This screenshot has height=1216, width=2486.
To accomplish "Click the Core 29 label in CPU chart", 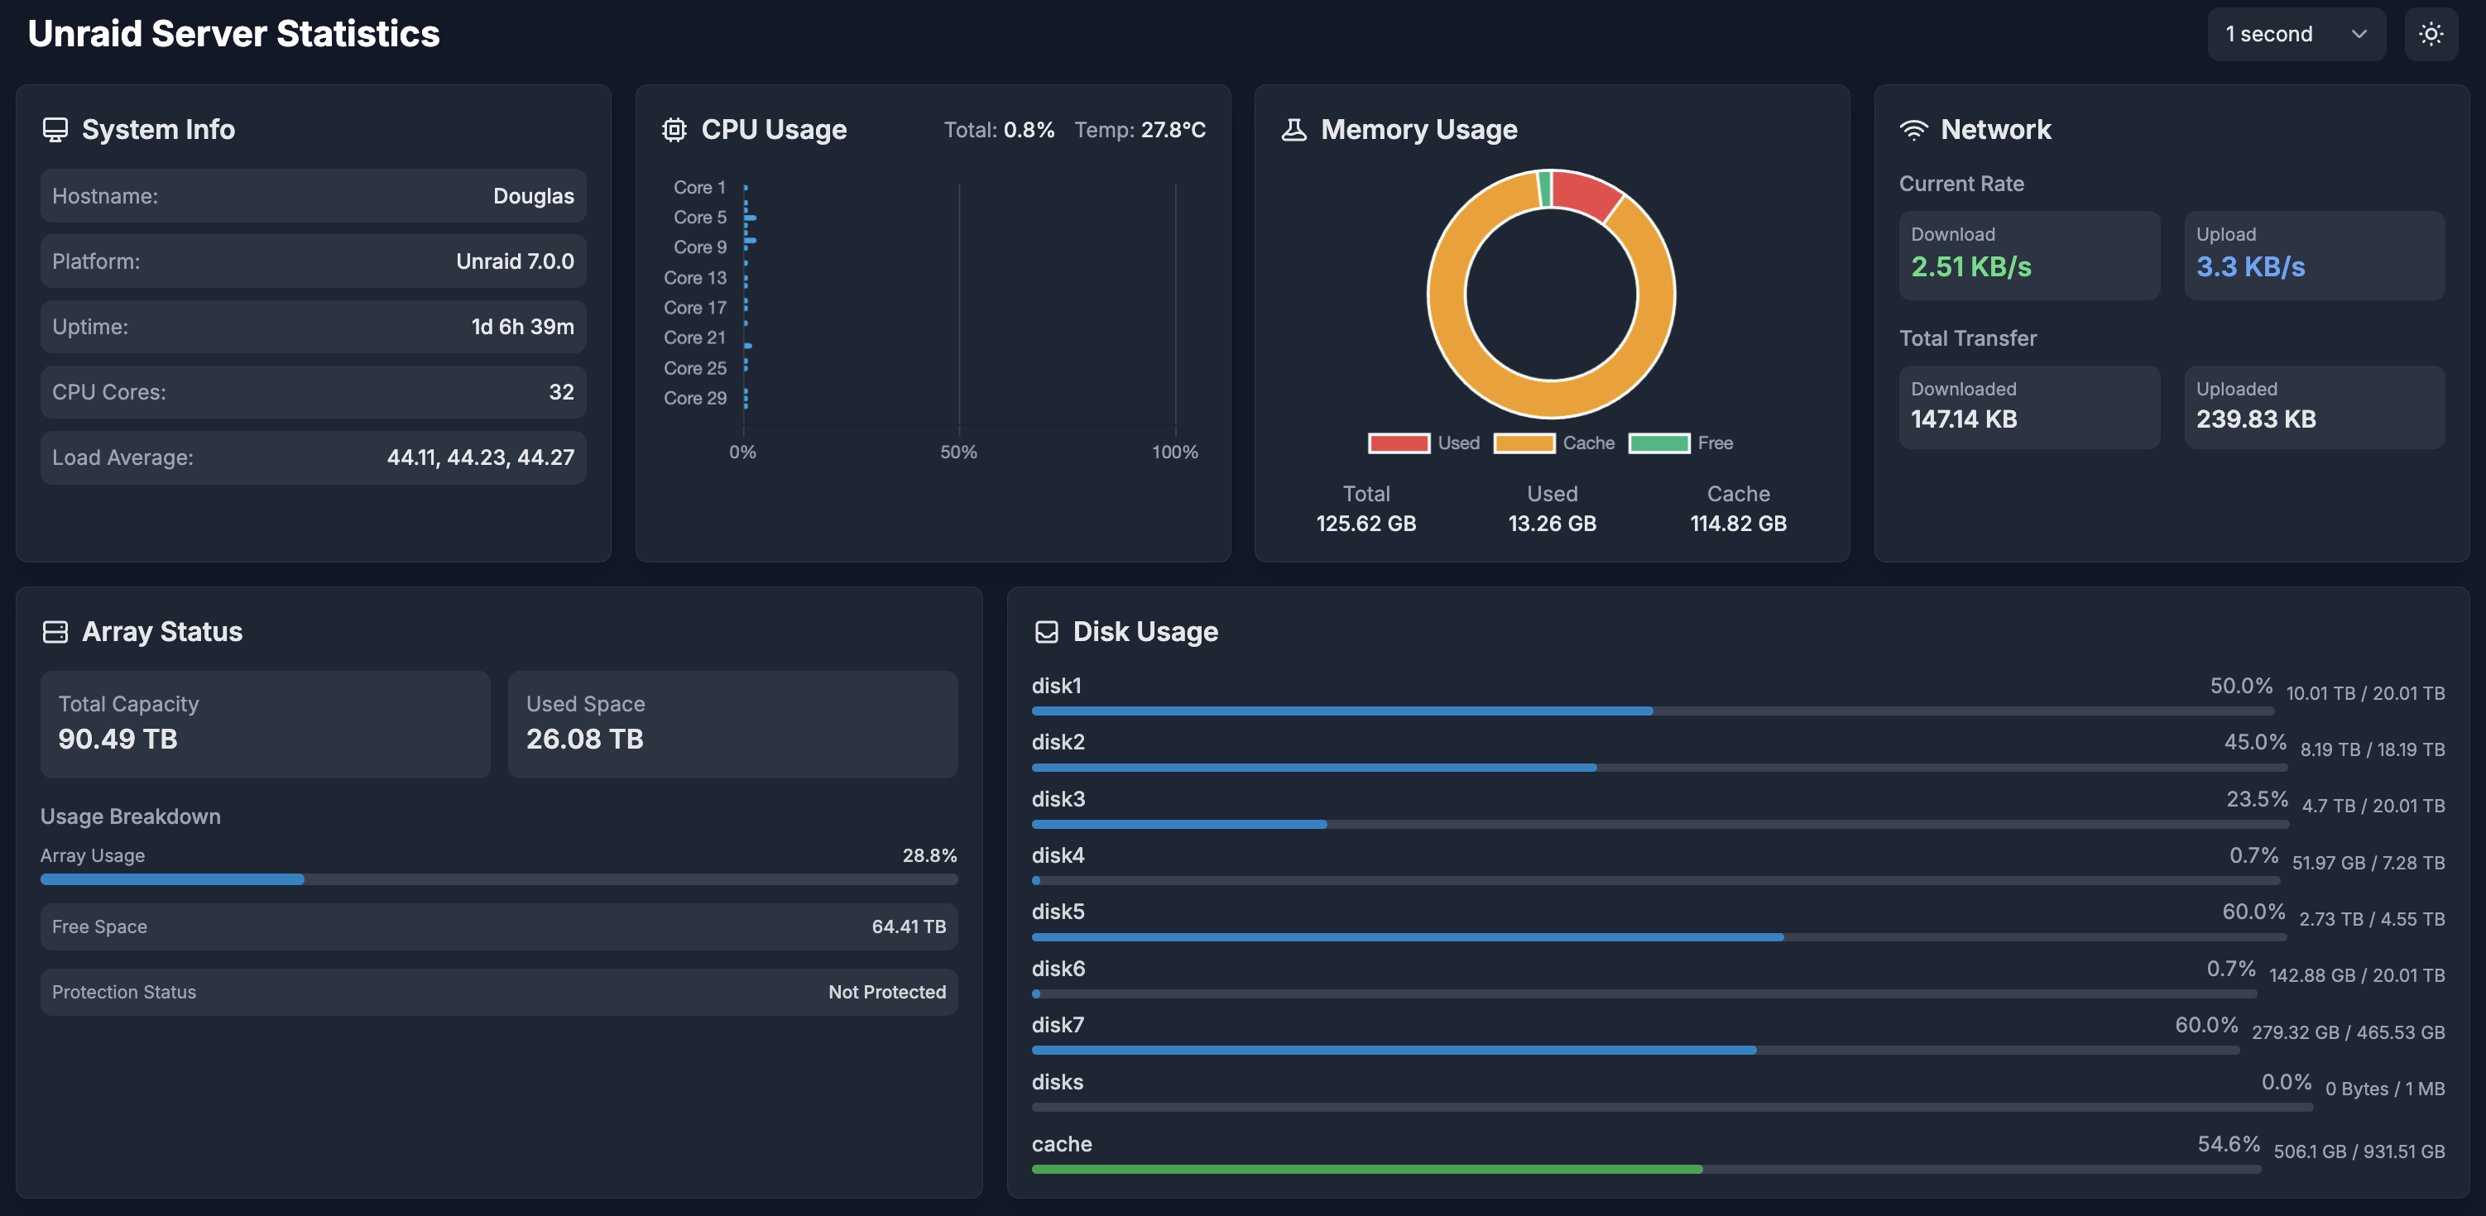I will [x=695, y=398].
